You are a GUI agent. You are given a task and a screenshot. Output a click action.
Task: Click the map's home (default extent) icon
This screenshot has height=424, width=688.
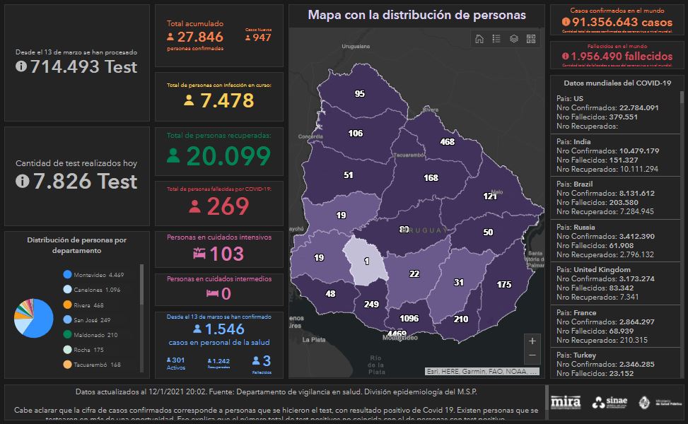tap(479, 39)
